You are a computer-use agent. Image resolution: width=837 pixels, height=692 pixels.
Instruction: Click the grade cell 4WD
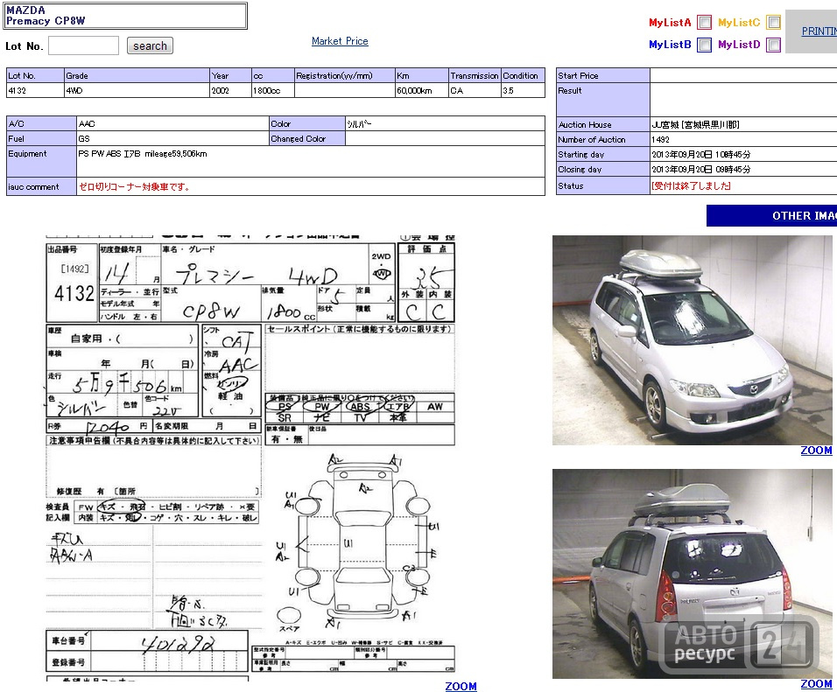point(137,91)
